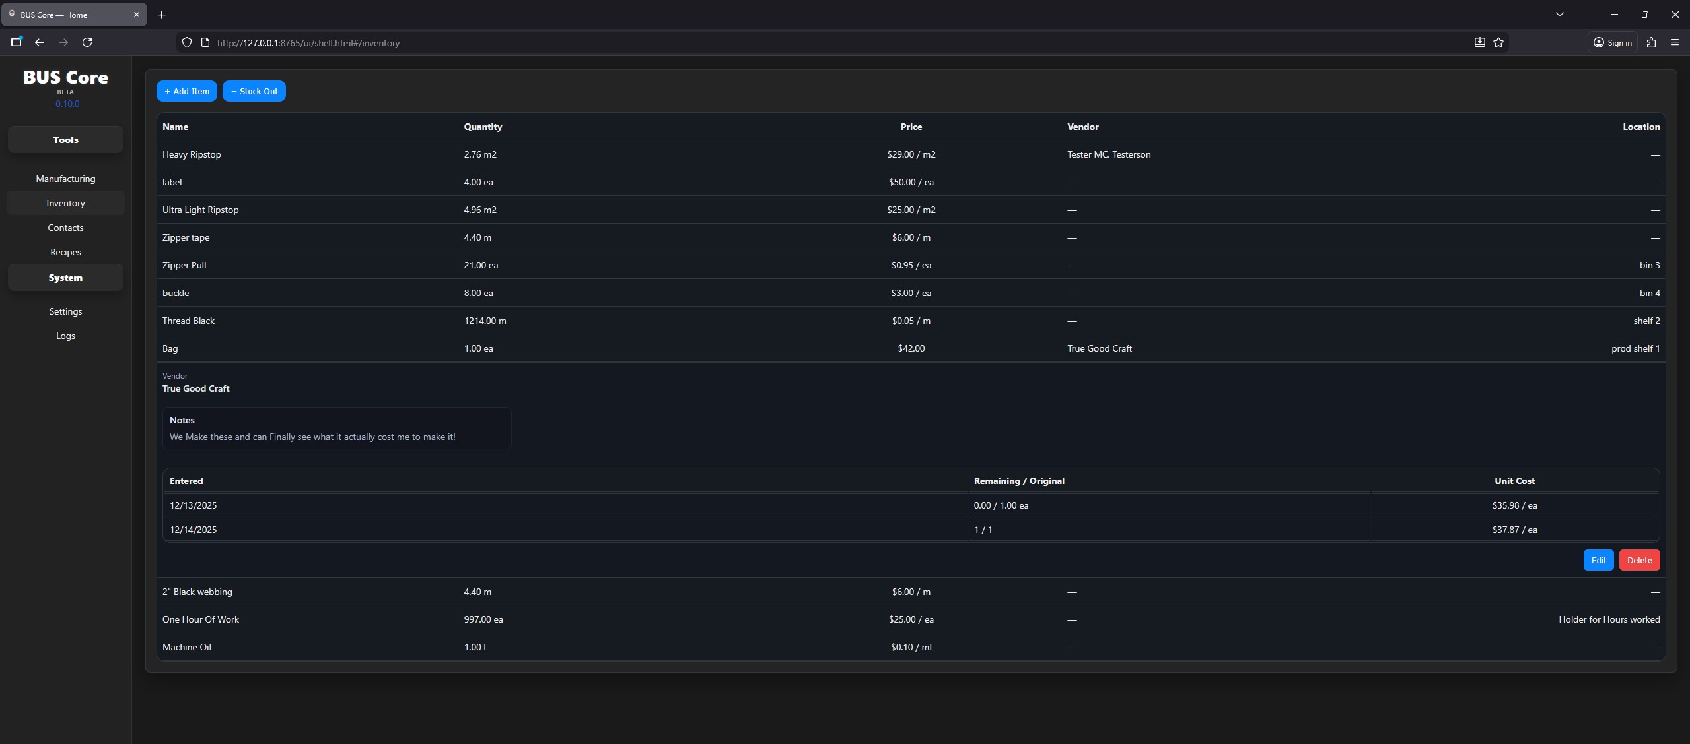Open the tracking protection shield panel
1690x744 pixels.
(x=187, y=42)
